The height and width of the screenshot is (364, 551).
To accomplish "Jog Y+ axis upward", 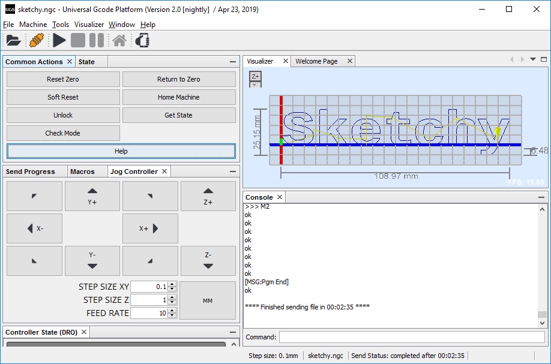I will pos(92,196).
